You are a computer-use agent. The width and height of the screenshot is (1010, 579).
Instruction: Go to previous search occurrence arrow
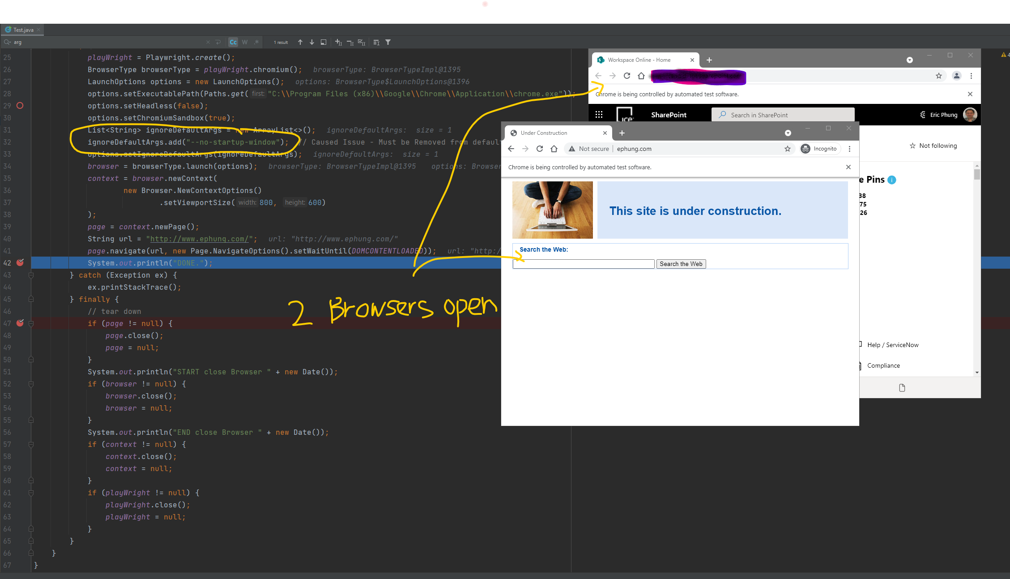pyautogui.click(x=300, y=42)
